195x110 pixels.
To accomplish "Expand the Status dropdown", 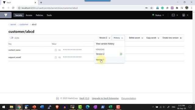I will pyautogui.click(x=158, y=15).
